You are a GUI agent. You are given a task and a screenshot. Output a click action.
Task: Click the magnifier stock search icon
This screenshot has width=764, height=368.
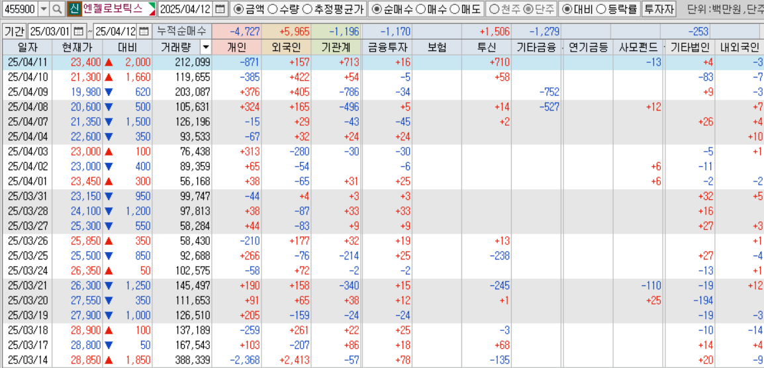click(58, 9)
